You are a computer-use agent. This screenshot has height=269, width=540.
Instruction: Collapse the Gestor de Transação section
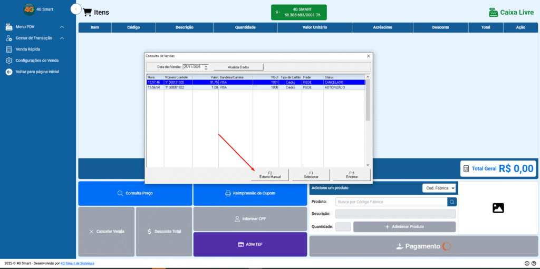pyautogui.click(x=62, y=38)
